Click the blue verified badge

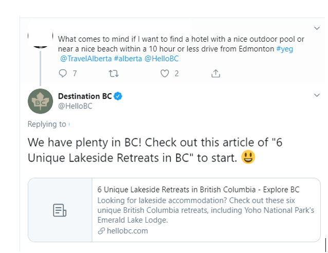118,96
